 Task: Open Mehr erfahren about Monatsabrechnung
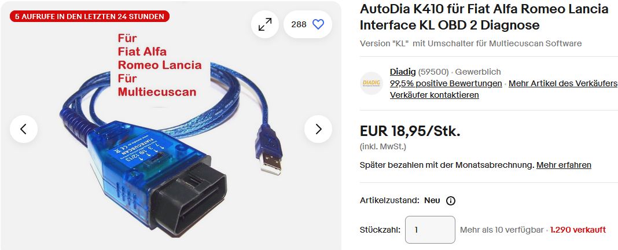564,165
